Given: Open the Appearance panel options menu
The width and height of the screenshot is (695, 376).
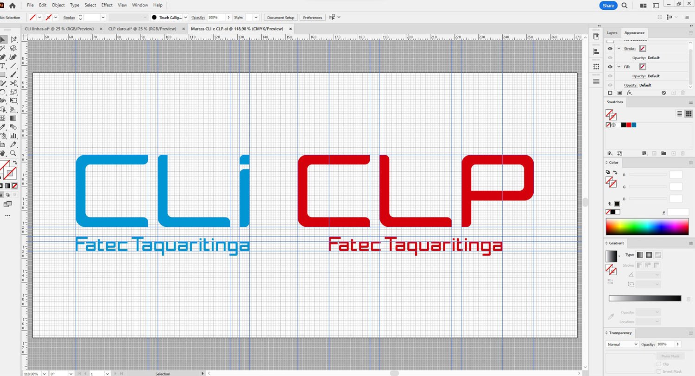Looking at the screenshot, I should [x=691, y=33].
